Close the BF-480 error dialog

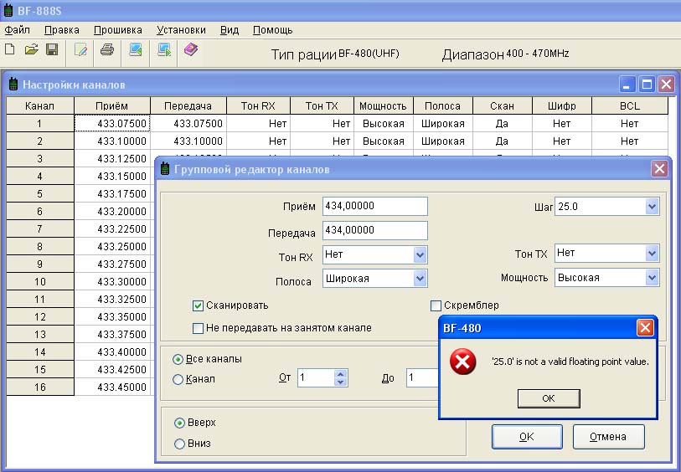[645, 327]
